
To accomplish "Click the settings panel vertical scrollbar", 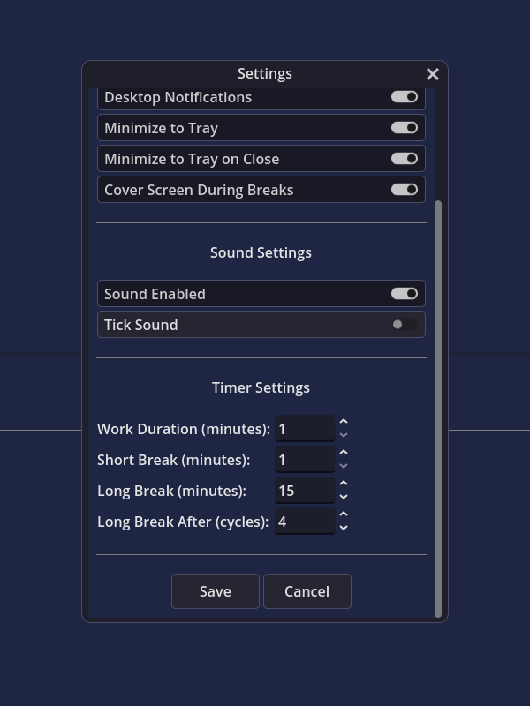I will tap(437, 409).
